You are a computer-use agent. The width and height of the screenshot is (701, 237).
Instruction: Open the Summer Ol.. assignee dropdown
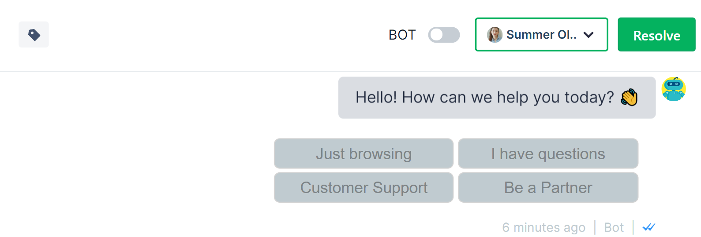click(x=541, y=35)
